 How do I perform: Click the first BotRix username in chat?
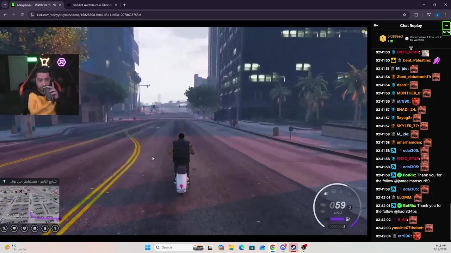pyautogui.click(x=409, y=175)
